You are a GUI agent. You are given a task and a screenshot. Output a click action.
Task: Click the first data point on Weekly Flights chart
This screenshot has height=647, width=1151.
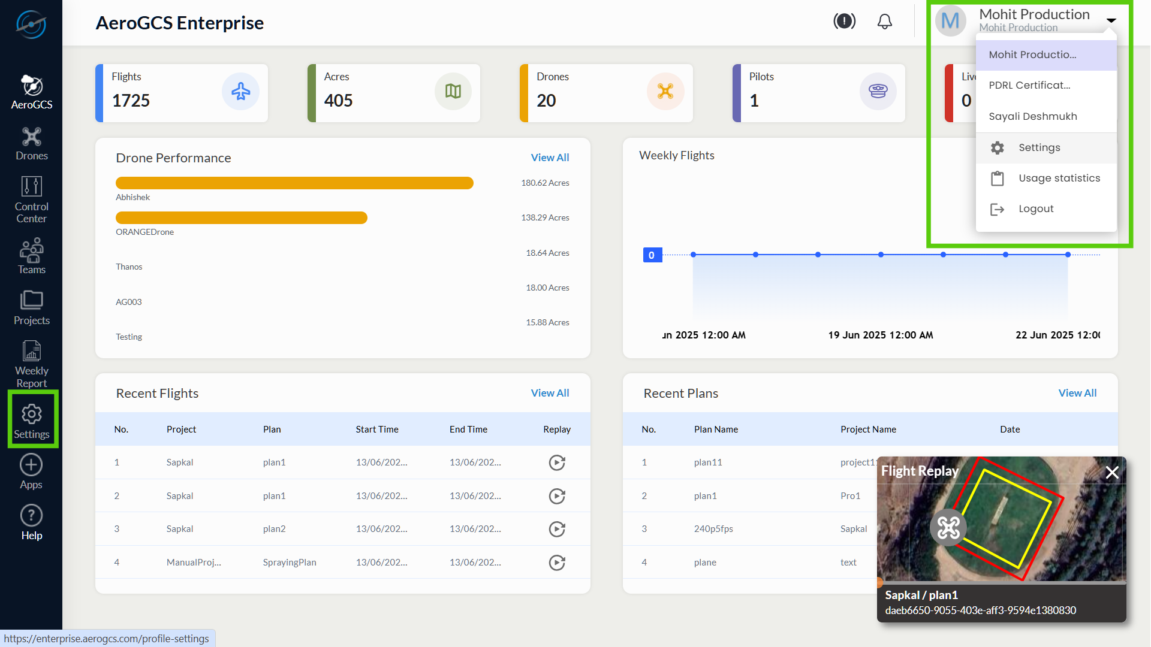pyautogui.click(x=693, y=255)
